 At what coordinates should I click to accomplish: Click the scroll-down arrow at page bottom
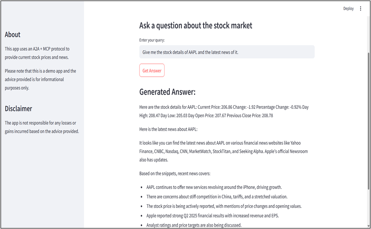(x=368, y=226)
